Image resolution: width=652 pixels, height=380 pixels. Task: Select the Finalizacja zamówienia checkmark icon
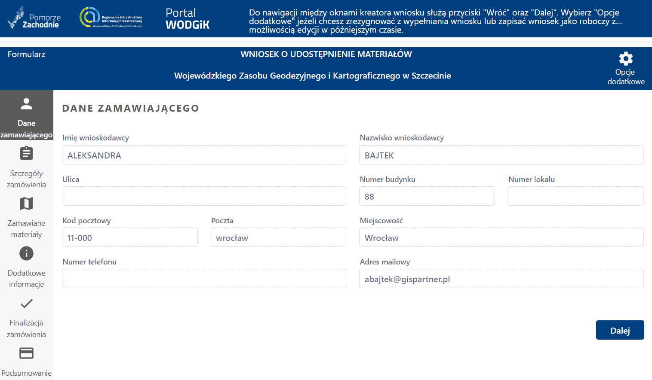click(x=26, y=304)
